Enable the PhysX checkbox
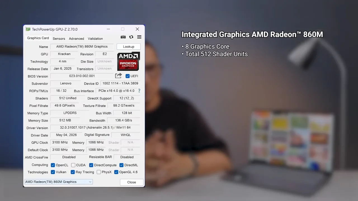Screen dimensions: 358x201 [x=99, y=172]
